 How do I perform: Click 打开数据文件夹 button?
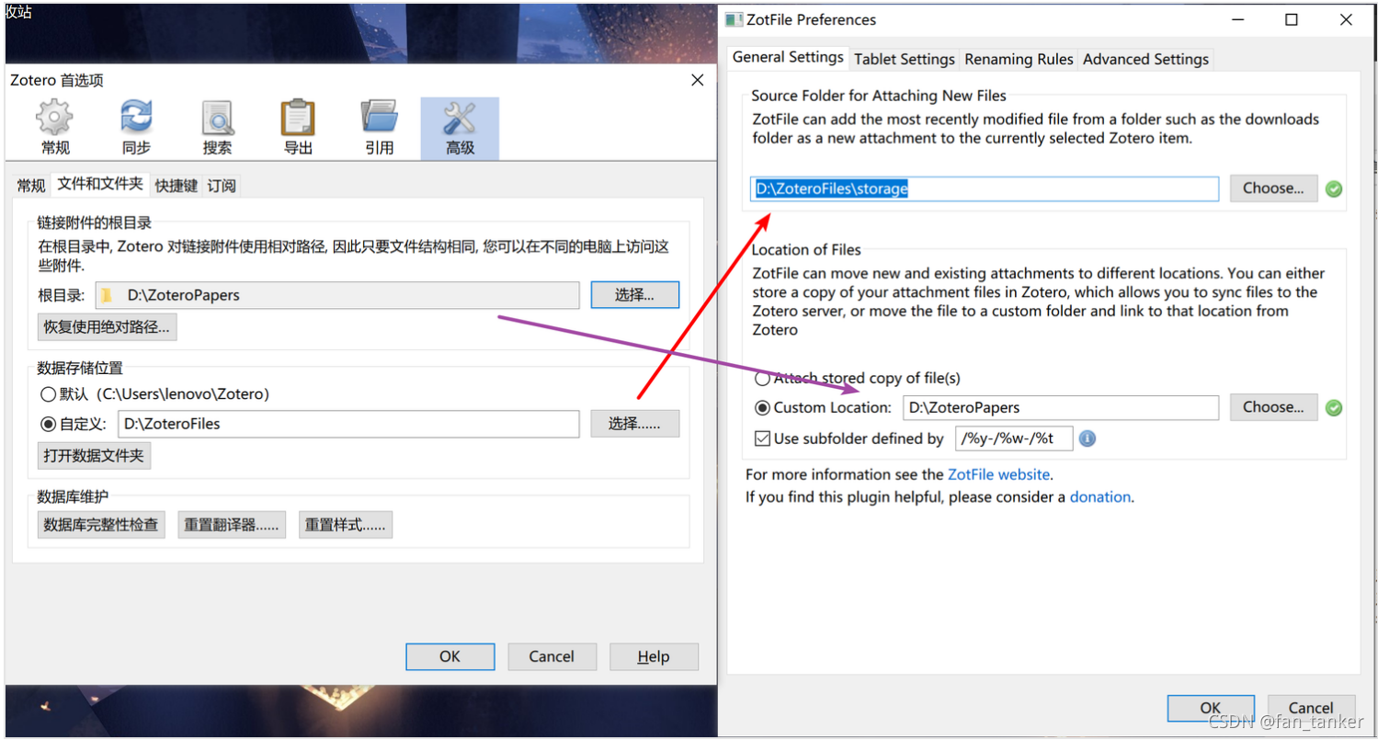pos(94,455)
